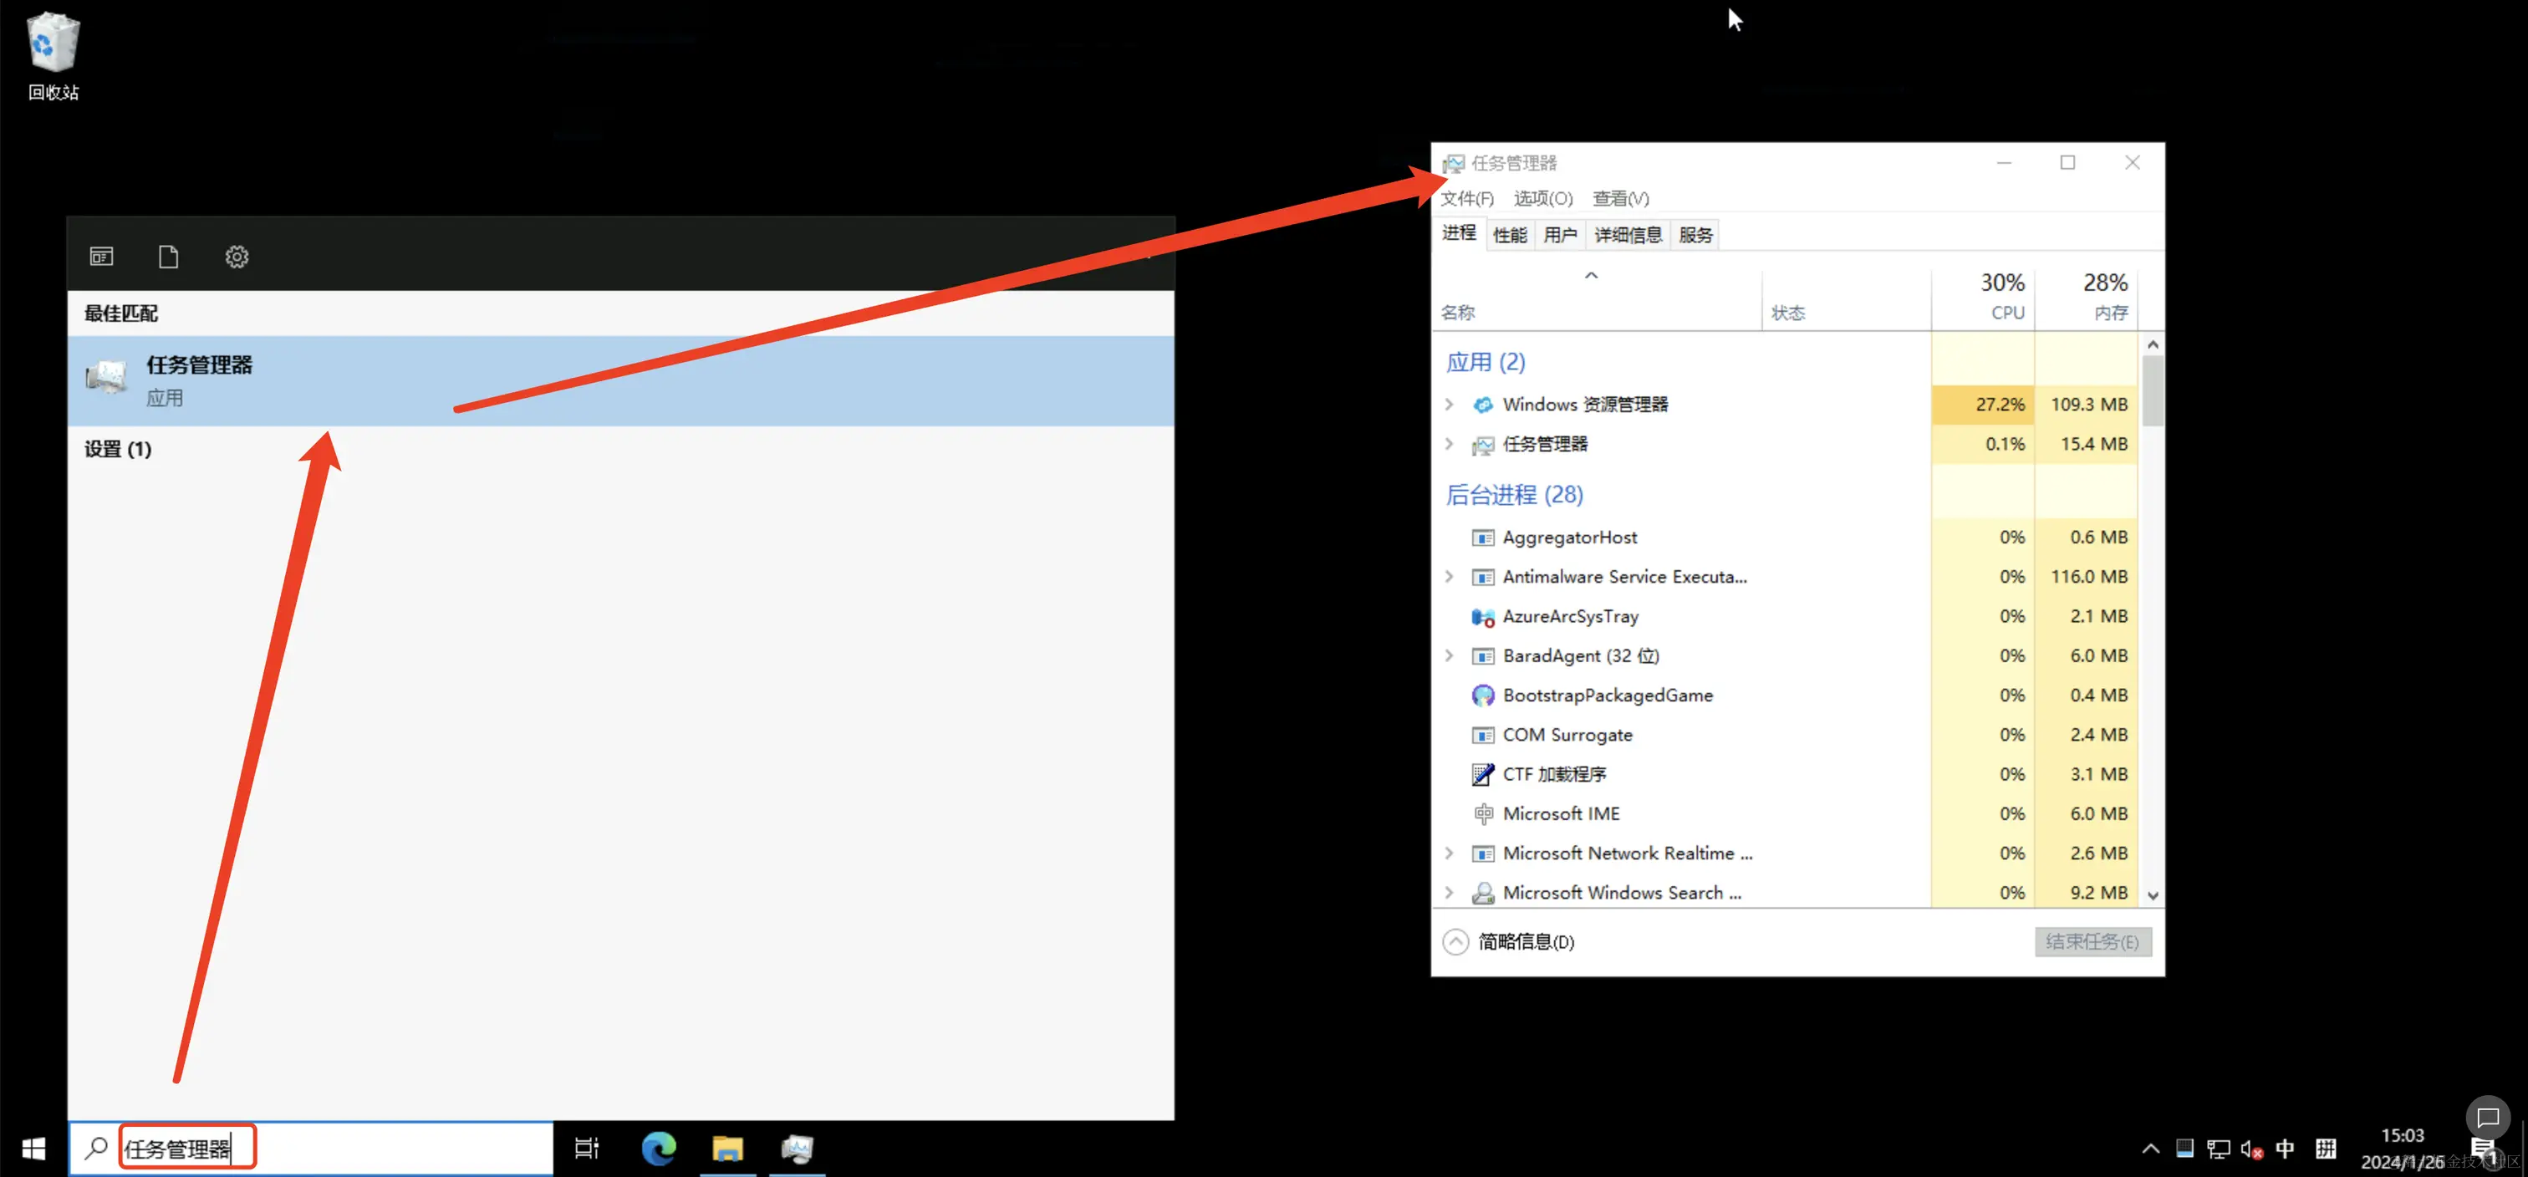Select the Apps filter icon in search panel
2528x1177 pixels.
[101, 256]
